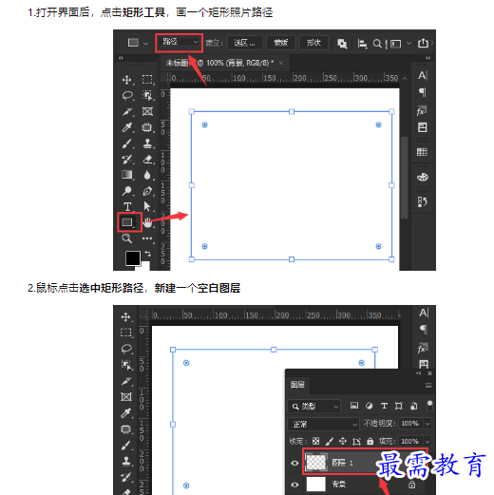Select the Blur droplet tool in the first screenshot

(147, 175)
